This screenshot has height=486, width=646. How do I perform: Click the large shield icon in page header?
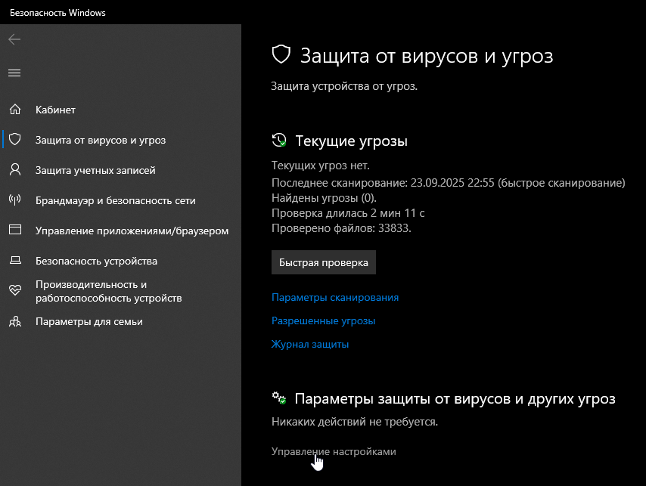(281, 55)
